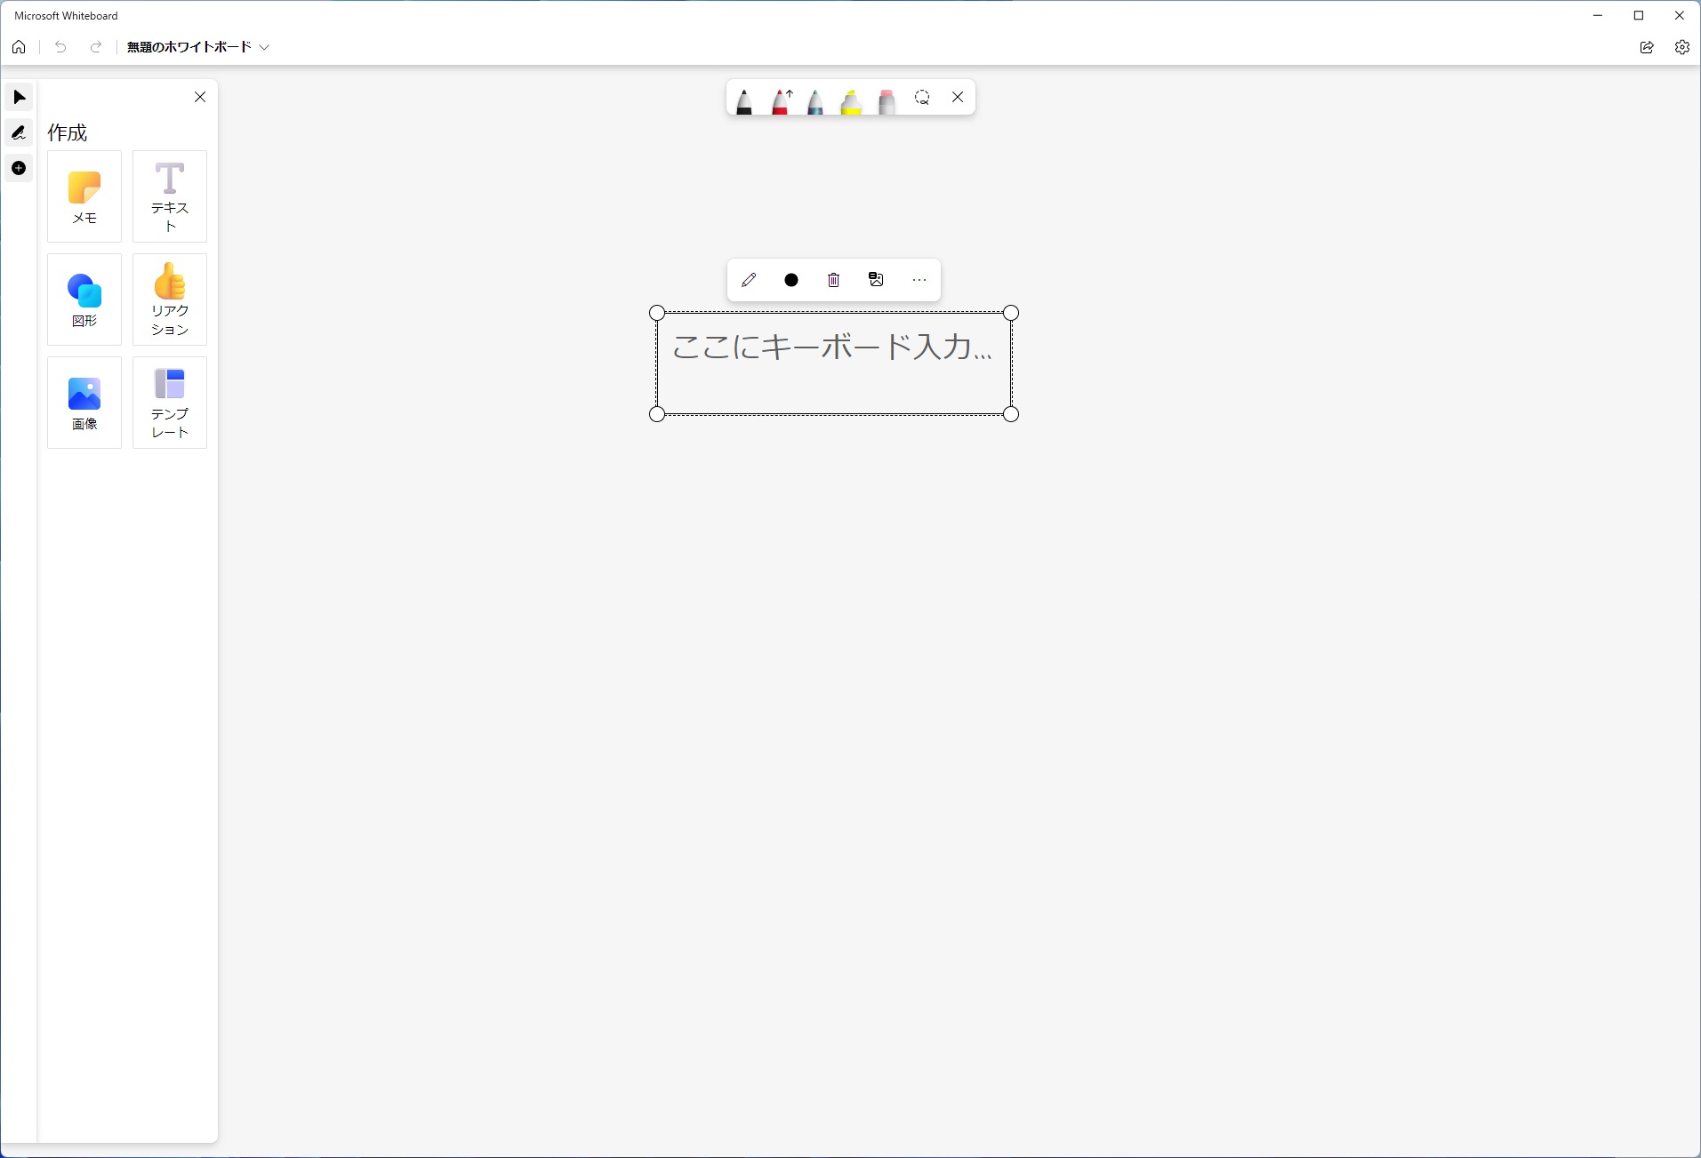Open the 図形 shapes option
This screenshot has width=1701, height=1158.
pos(84,299)
